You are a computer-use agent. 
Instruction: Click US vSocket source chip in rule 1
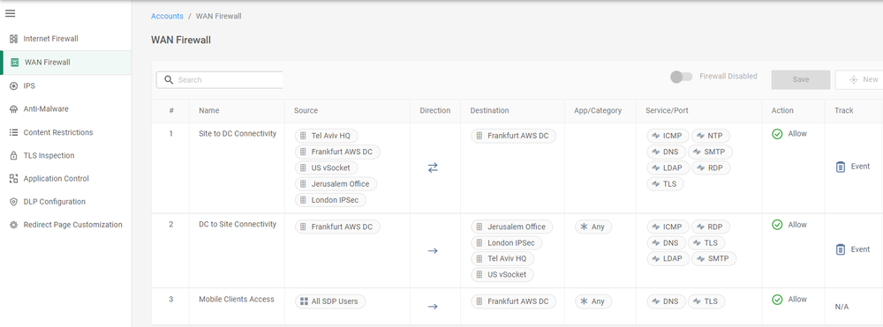coord(327,168)
